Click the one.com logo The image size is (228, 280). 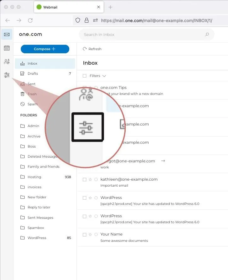tap(31, 34)
